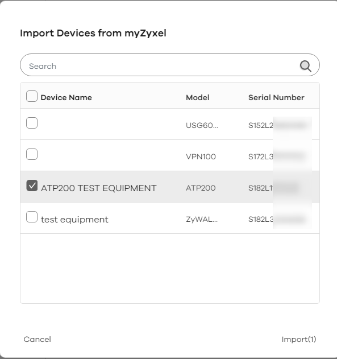Click the USG60... model cell

pos(202,126)
